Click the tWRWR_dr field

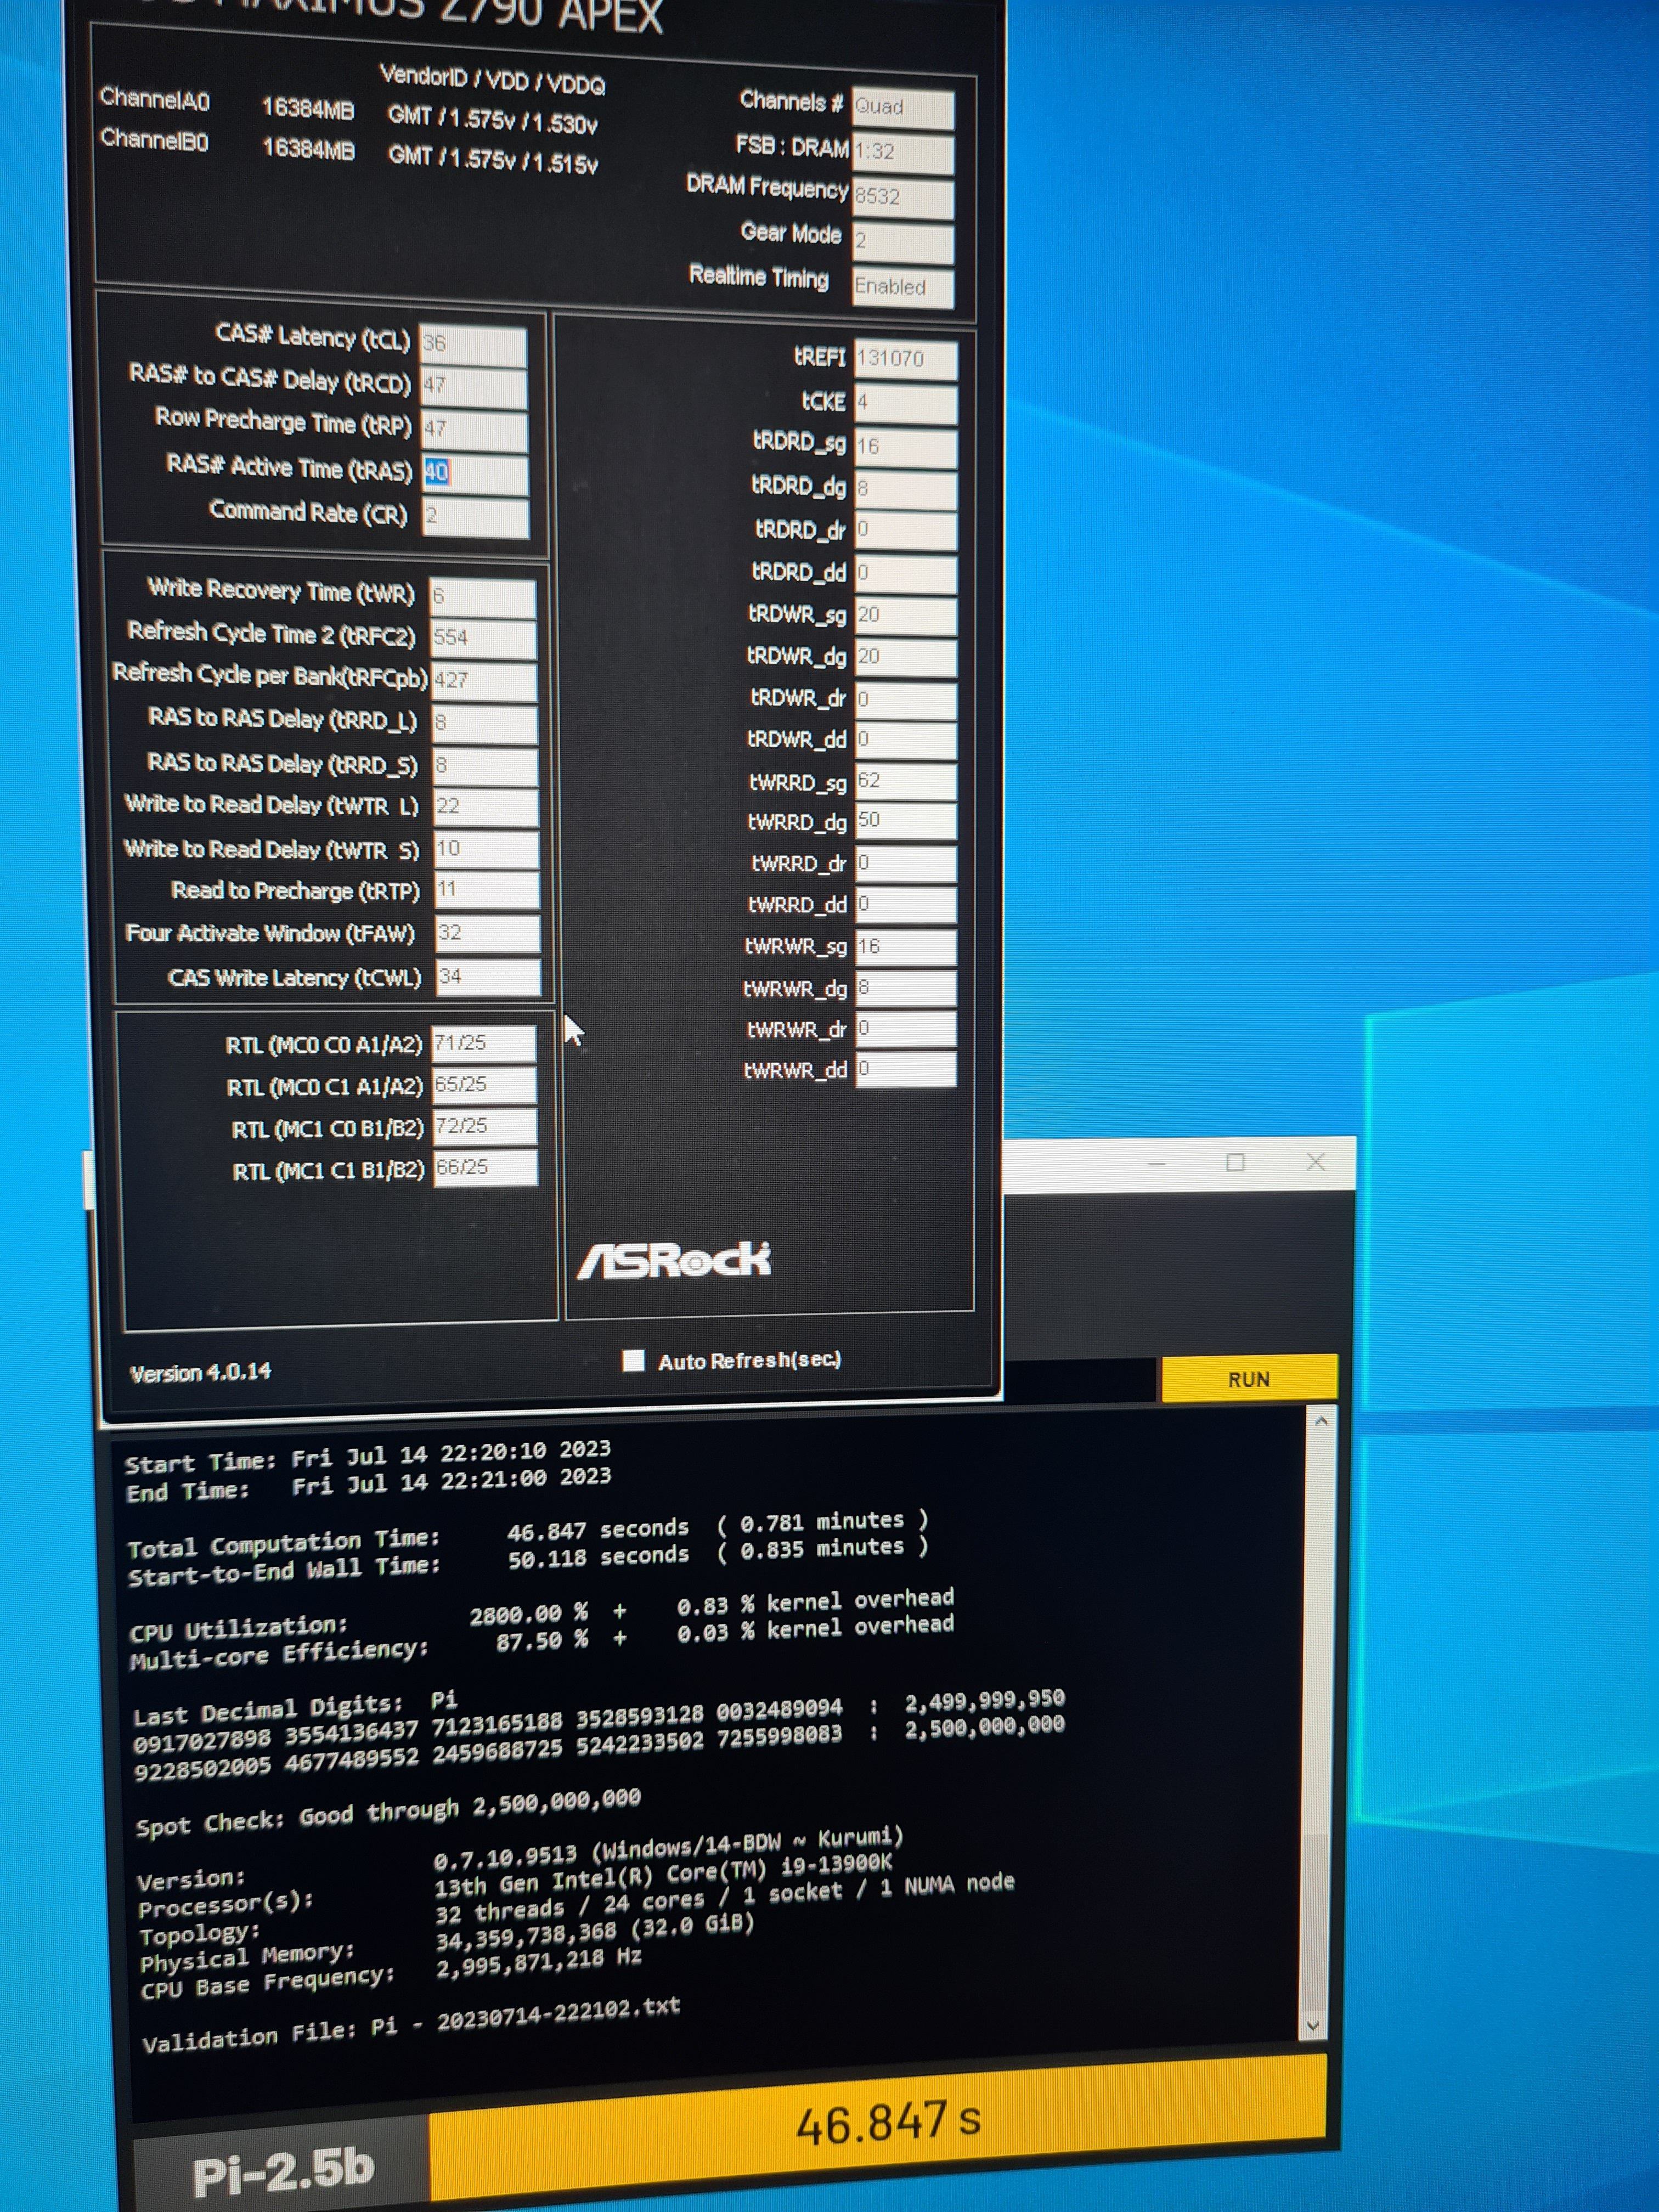click(x=905, y=1029)
